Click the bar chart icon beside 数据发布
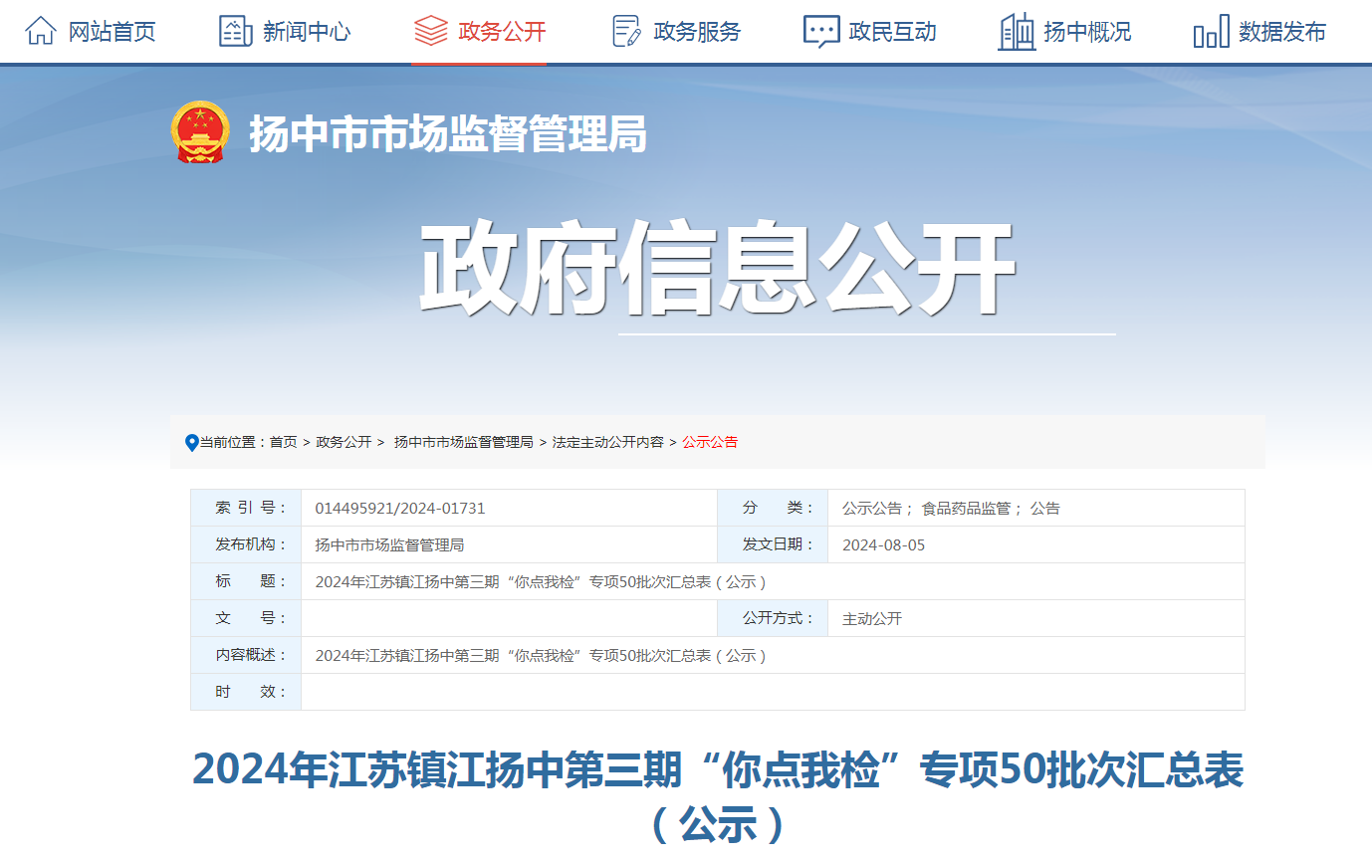This screenshot has height=861, width=1372. (1211, 33)
